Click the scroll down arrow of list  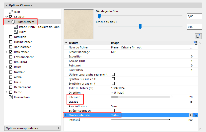[x=200, y=129]
